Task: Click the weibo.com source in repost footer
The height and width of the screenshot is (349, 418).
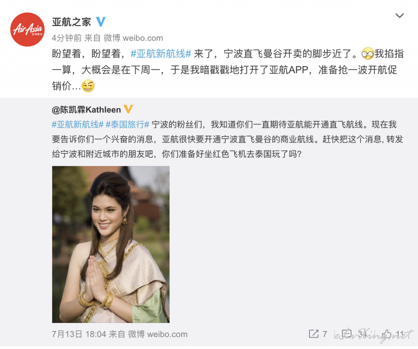Action: [158, 334]
